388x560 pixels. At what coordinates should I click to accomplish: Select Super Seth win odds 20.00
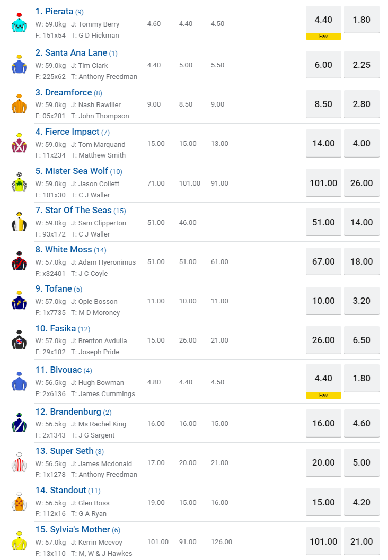pyautogui.click(x=323, y=462)
